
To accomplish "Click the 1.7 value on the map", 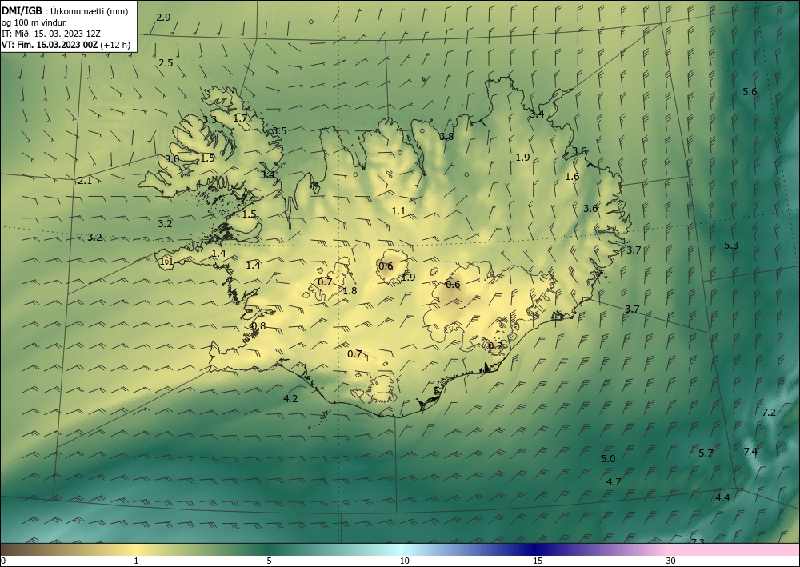I will [240, 118].
